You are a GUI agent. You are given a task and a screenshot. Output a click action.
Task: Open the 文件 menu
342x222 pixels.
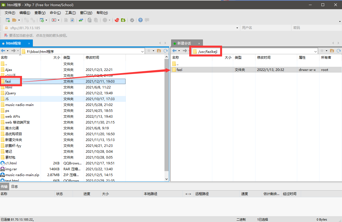tap(10, 13)
